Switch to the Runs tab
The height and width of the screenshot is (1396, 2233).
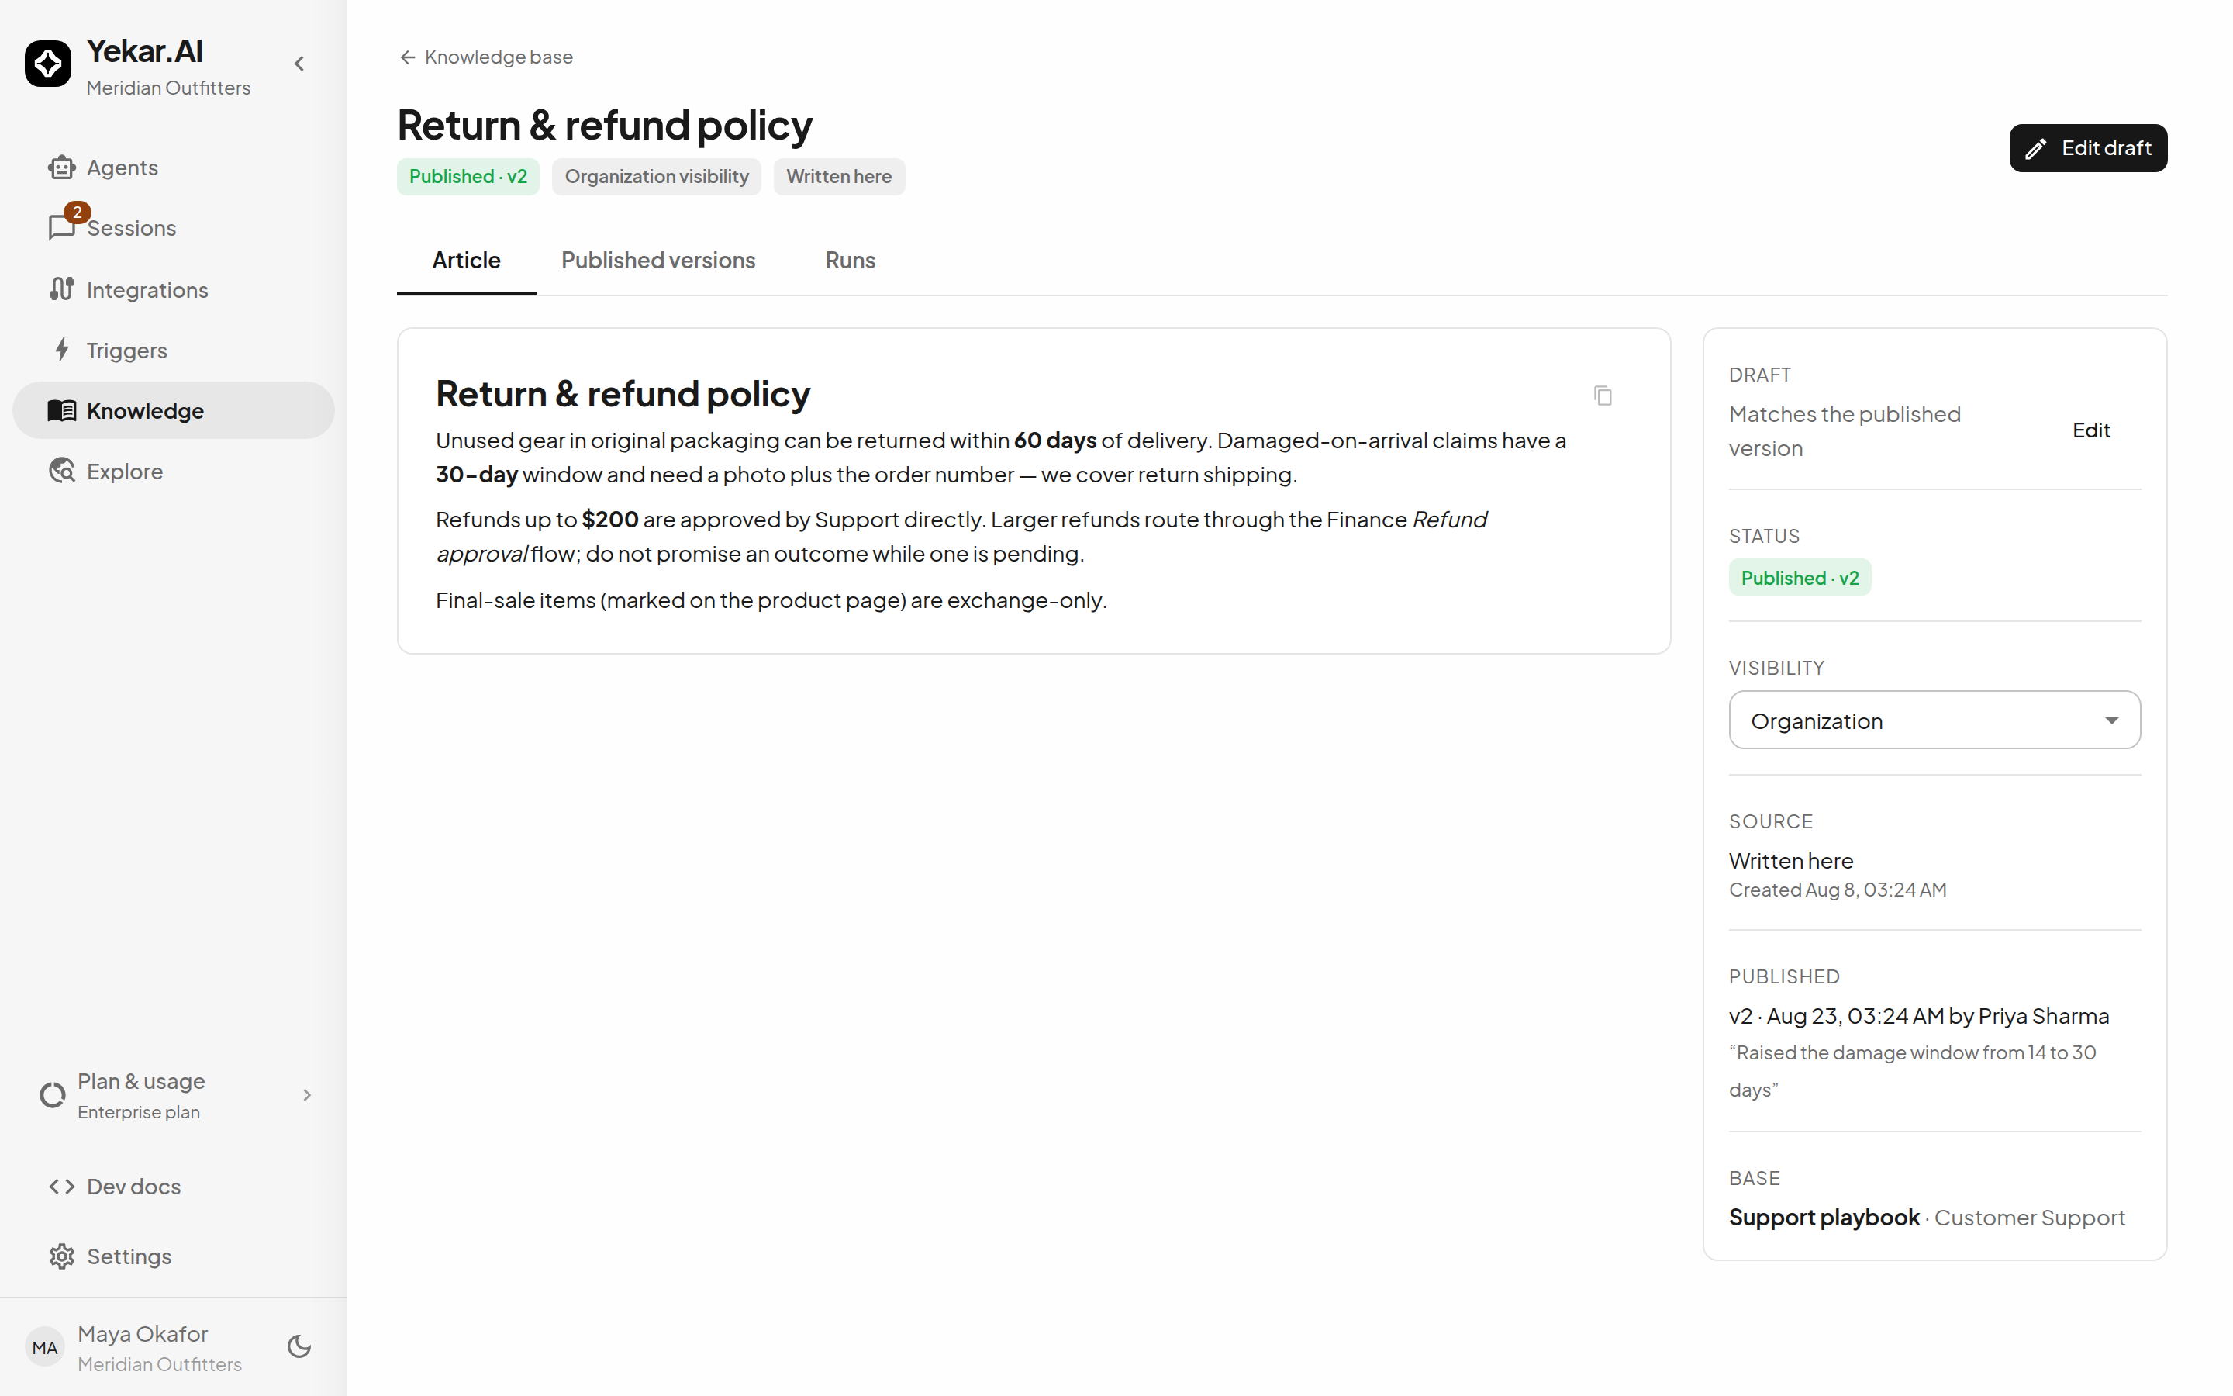click(x=850, y=261)
